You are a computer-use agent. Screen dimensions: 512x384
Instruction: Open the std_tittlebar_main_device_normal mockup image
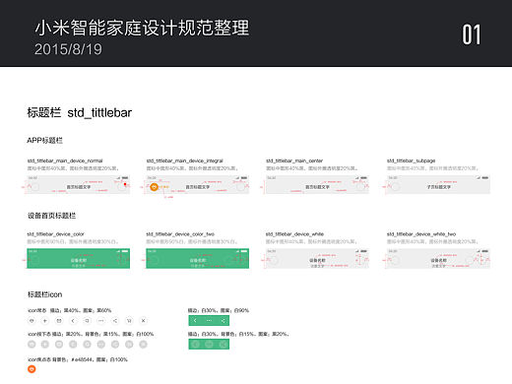point(78,185)
